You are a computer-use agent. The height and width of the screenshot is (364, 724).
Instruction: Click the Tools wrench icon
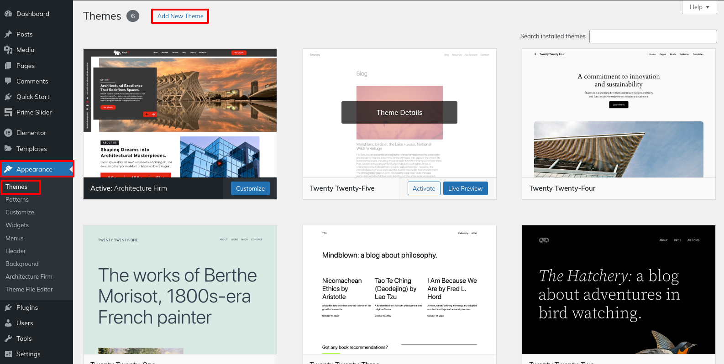click(8, 338)
